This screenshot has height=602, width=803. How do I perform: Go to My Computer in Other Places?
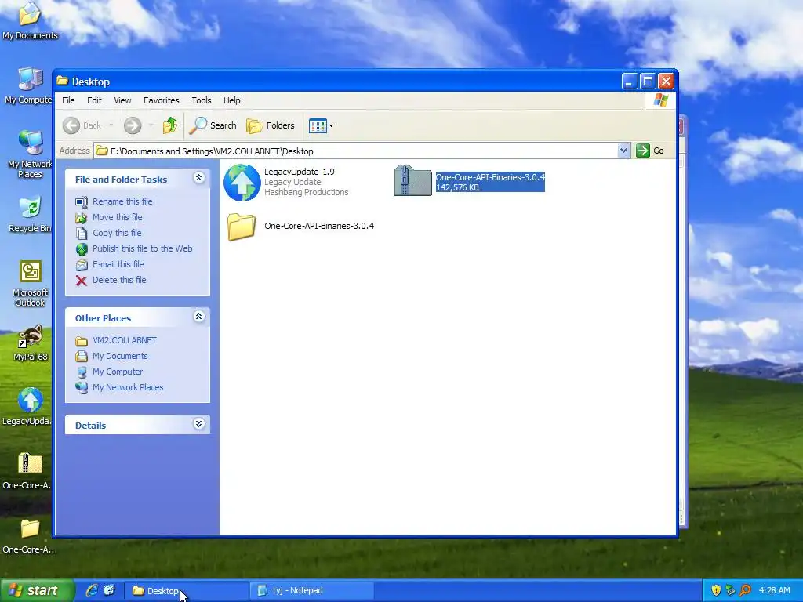point(118,372)
